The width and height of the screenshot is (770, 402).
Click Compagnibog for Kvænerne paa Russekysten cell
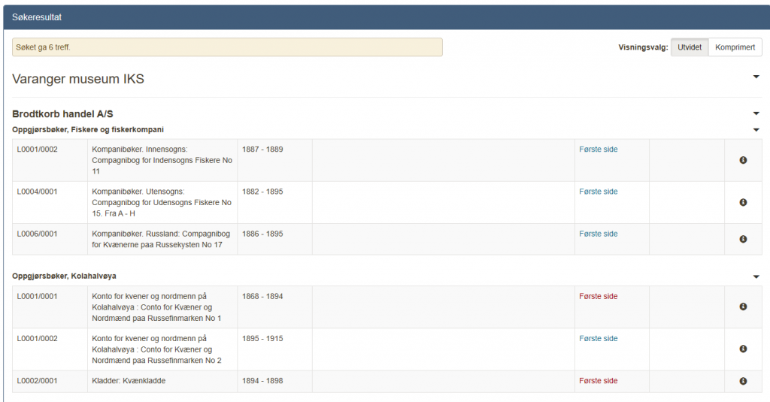tap(162, 240)
